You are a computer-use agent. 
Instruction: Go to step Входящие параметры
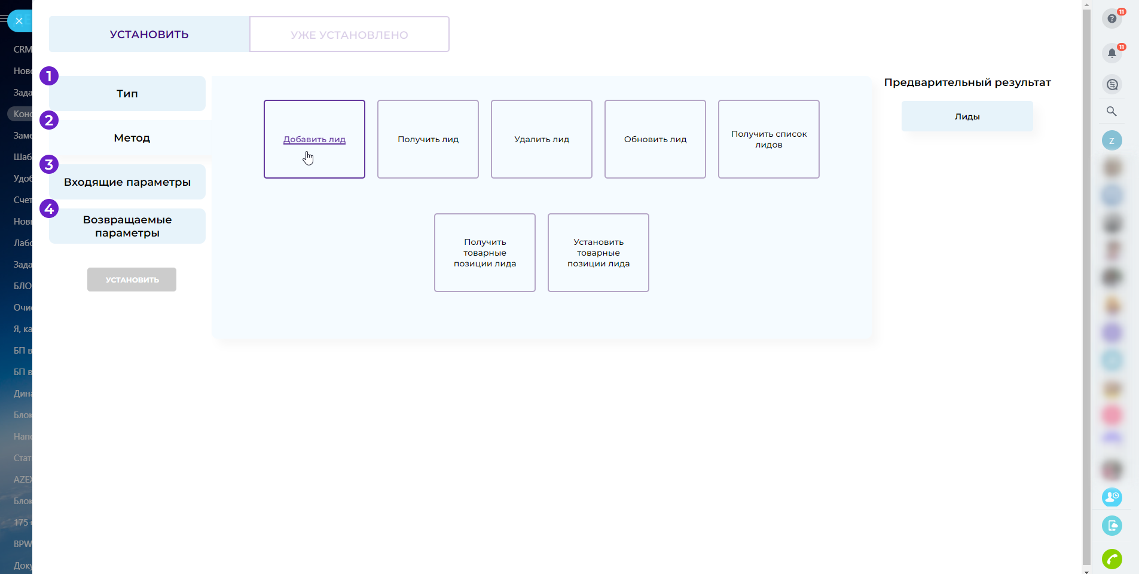pyautogui.click(x=127, y=182)
